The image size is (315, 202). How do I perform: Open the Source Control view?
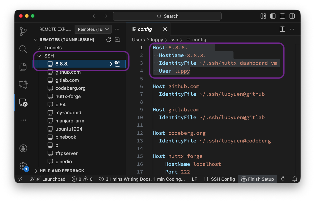point(23,32)
